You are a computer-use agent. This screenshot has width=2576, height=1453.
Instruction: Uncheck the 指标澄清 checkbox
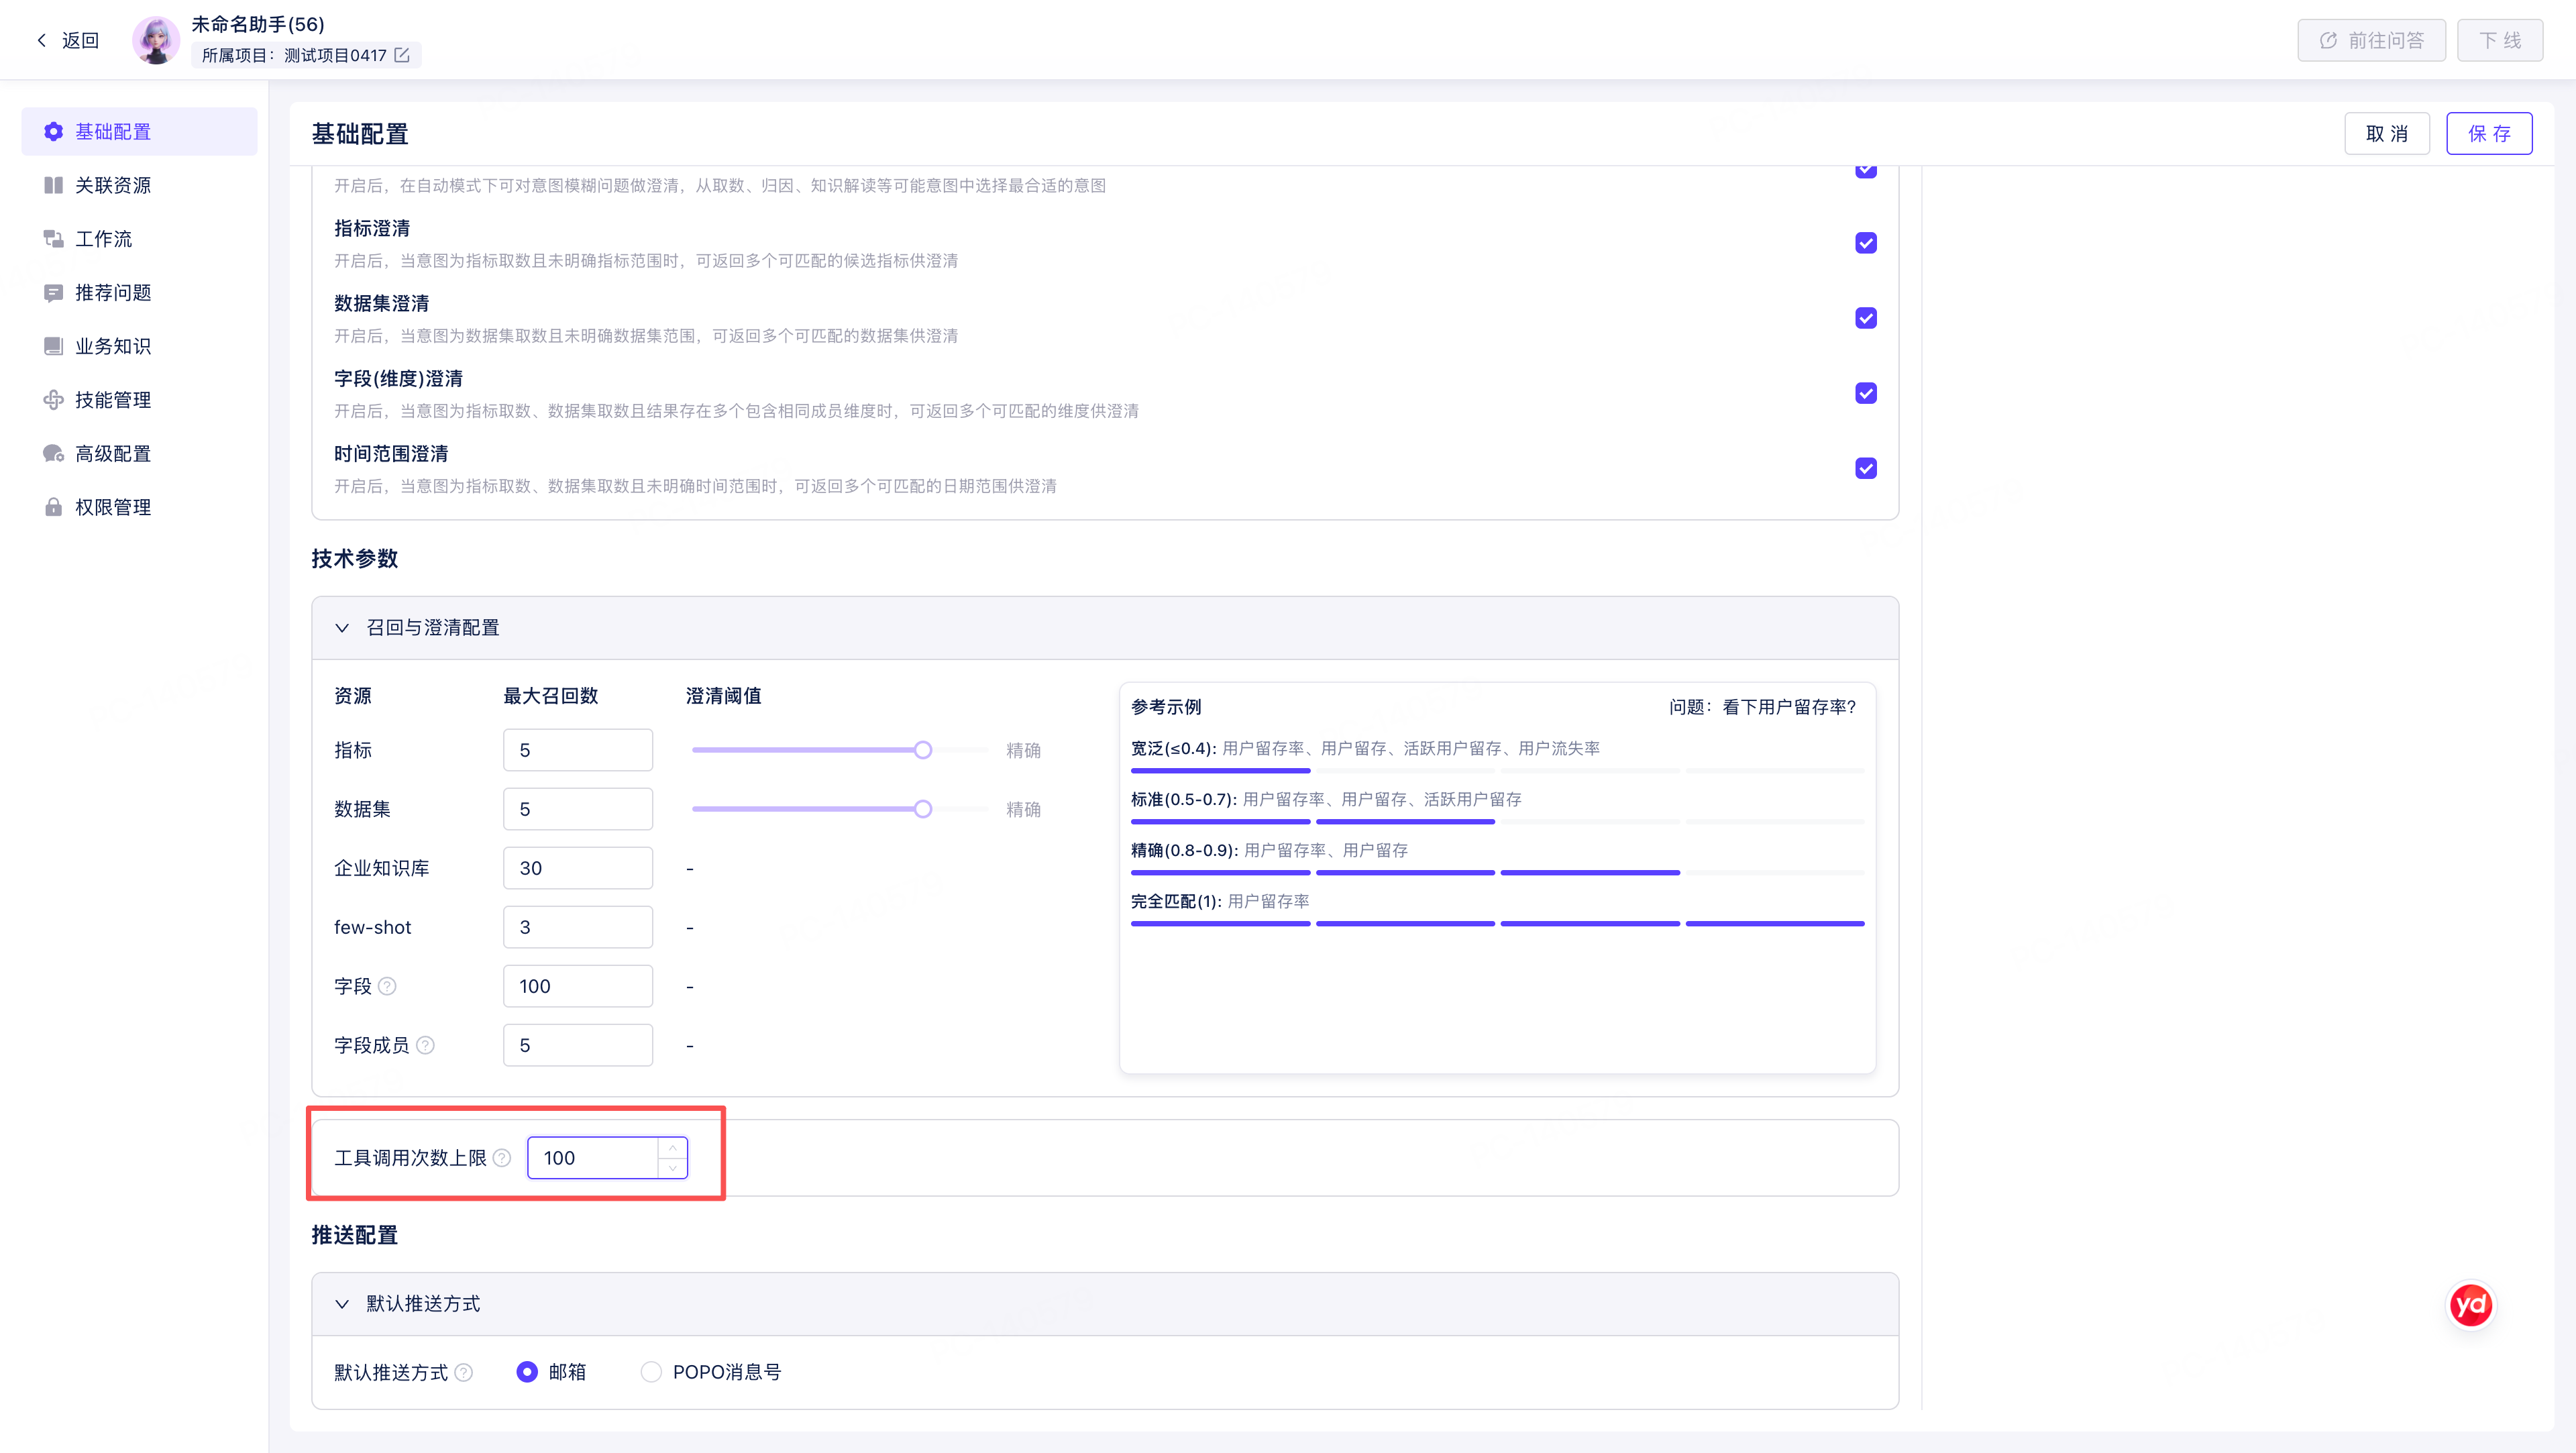click(x=1866, y=243)
